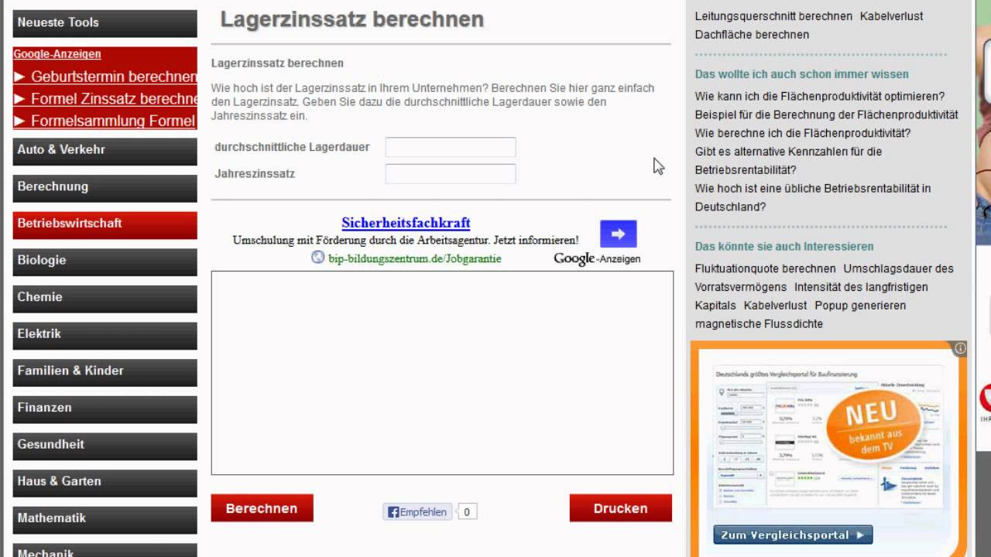Open 'Gibt es alternative Kennzahlen' link

pyautogui.click(x=788, y=160)
